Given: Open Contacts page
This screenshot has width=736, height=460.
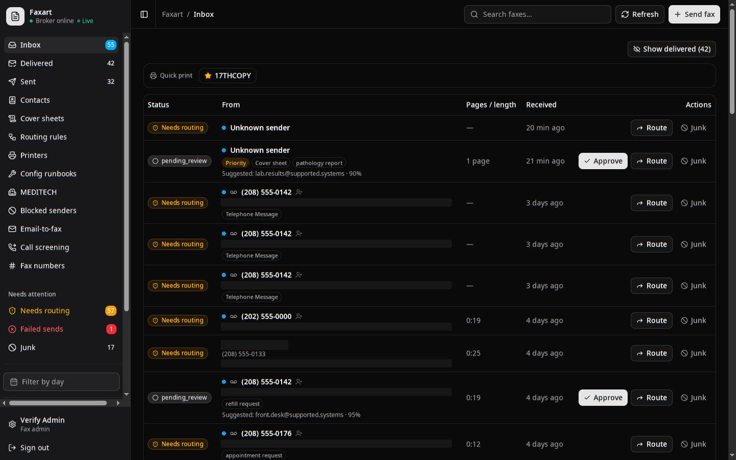Looking at the screenshot, I should point(61,100).
